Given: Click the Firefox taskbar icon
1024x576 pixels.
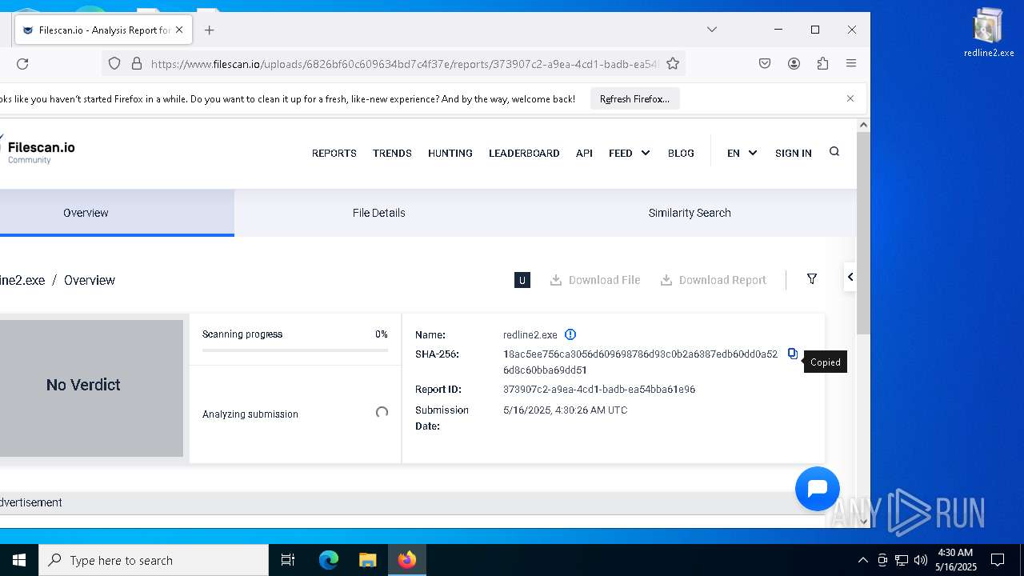Looking at the screenshot, I should (x=406, y=560).
